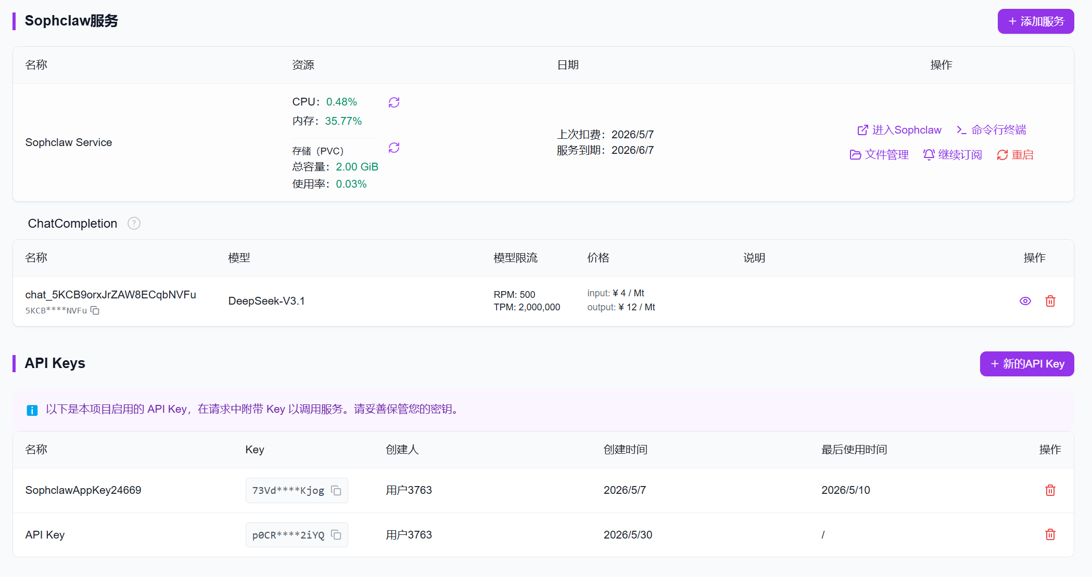Delete the SophclawAppKey24669 key
This screenshot has height=577, width=1092.
pyautogui.click(x=1050, y=490)
